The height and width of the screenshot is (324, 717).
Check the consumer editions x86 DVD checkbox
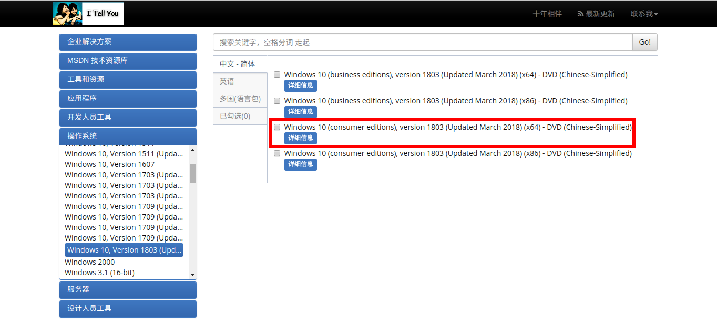coord(277,153)
